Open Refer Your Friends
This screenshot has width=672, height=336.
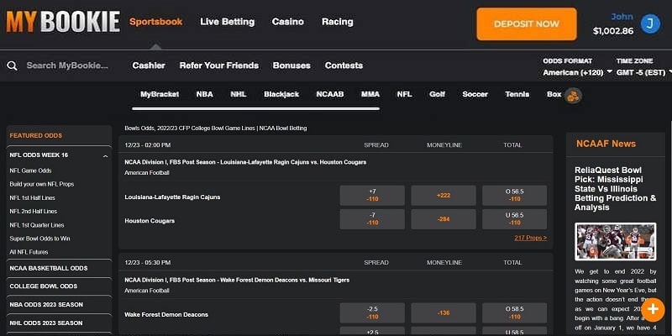pyautogui.click(x=219, y=66)
